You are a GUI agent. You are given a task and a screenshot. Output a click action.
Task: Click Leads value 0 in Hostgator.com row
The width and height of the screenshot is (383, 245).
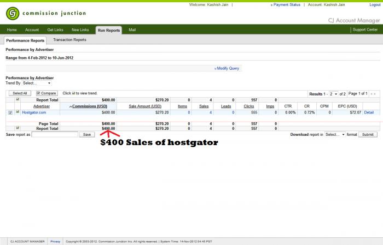pos(233,112)
